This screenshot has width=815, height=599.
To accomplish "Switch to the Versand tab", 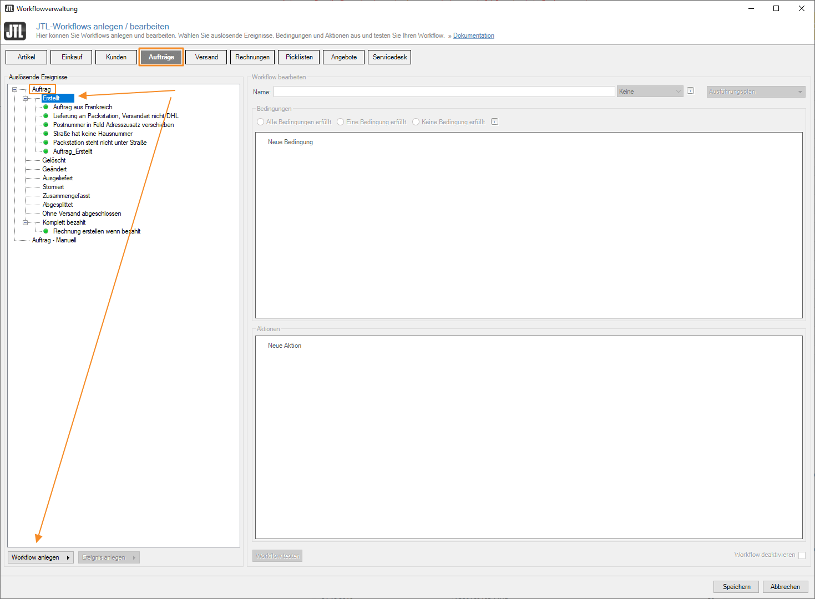I will click(x=206, y=57).
